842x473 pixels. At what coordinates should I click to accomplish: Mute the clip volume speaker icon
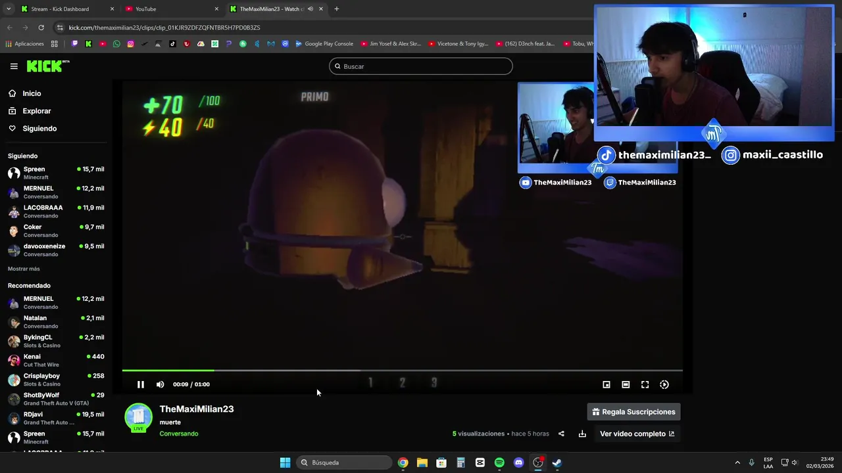click(x=160, y=384)
